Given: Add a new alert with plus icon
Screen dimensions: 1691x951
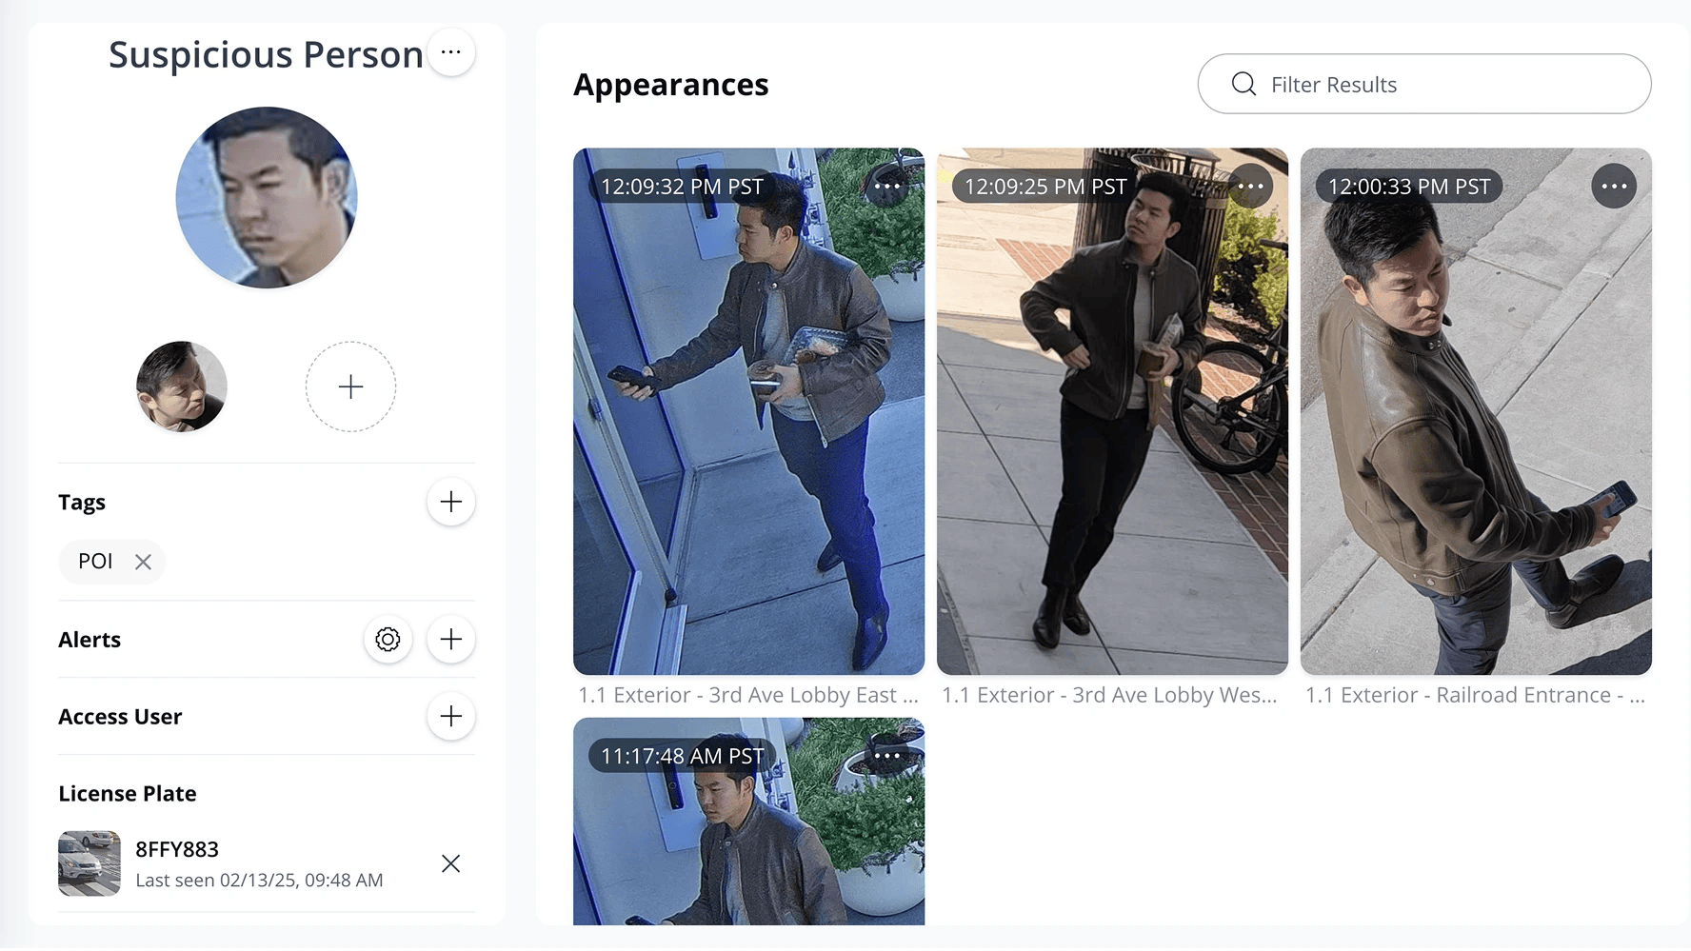Looking at the screenshot, I should point(450,640).
